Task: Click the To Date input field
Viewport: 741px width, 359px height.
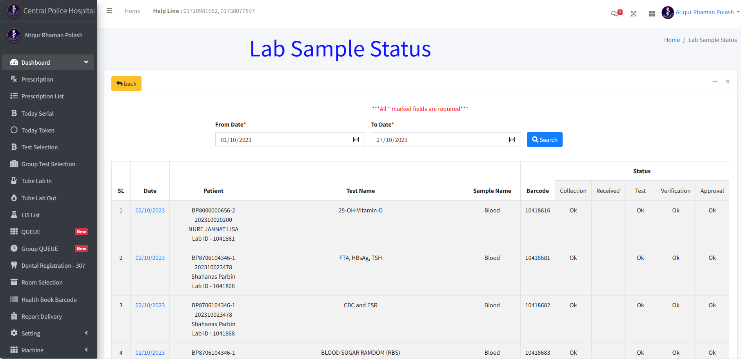Action: click(x=446, y=140)
